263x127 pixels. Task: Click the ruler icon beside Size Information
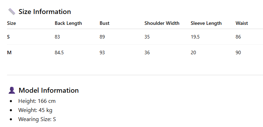[x=12, y=12]
